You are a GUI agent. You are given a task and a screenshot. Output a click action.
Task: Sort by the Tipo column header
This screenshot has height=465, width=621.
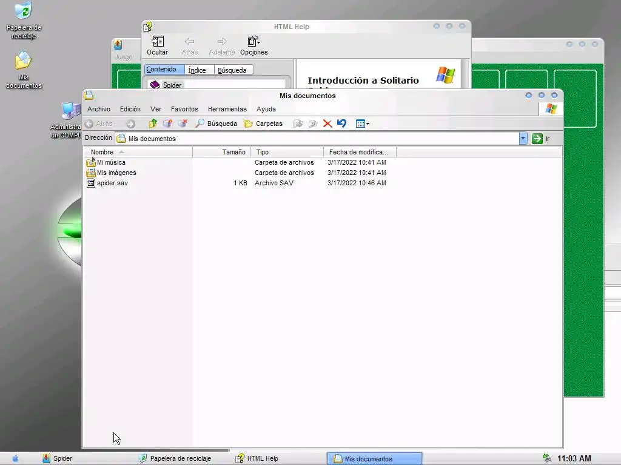click(x=287, y=152)
